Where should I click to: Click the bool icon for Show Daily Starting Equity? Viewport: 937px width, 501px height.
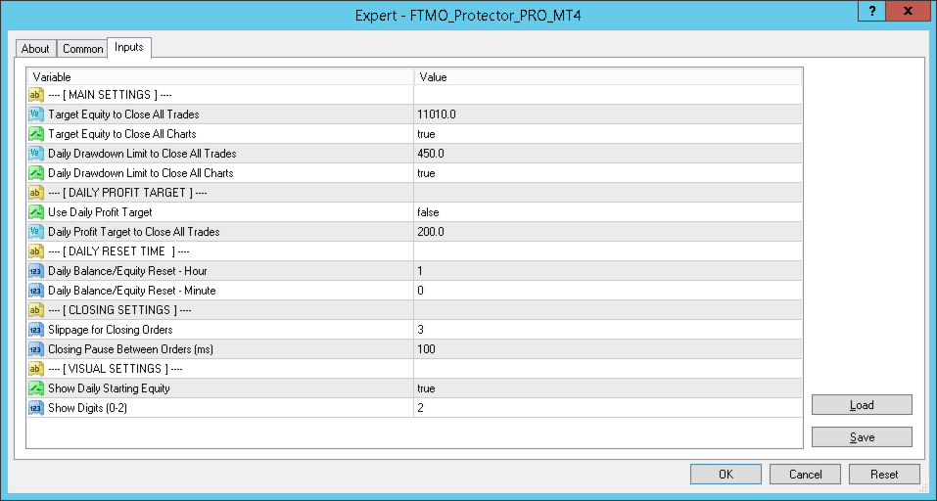pos(36,388)
